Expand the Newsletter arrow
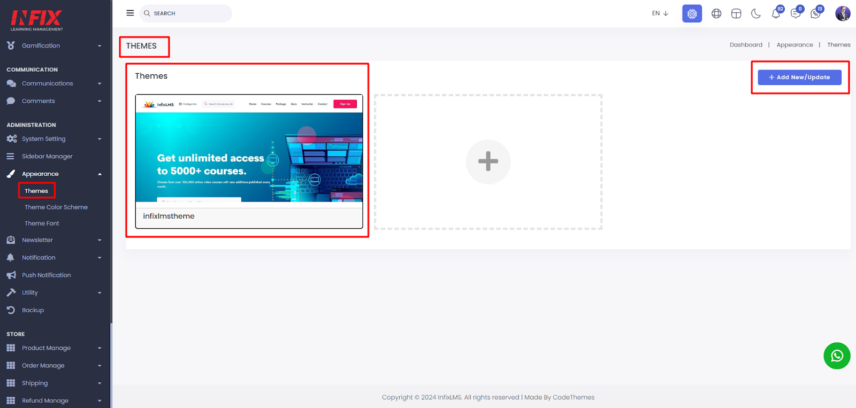 [x=100, y=241]
